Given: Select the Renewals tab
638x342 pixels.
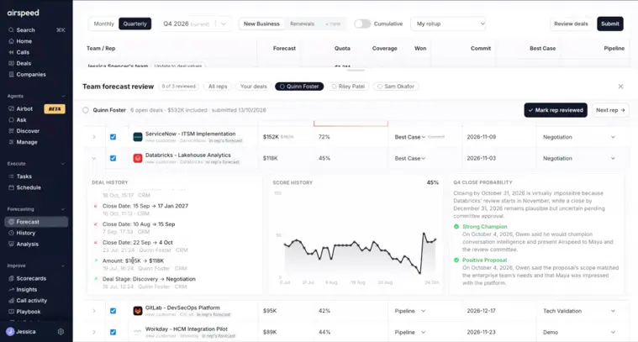Looking at the screenshot, I should tap(302, 24).
